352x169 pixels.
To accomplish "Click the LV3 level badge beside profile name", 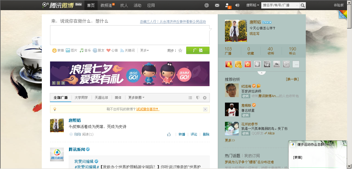I will pyautogui.click(x=266, y=22).
